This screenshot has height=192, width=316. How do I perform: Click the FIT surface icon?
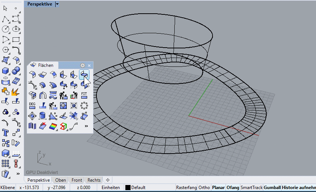(x=84, y=95)
